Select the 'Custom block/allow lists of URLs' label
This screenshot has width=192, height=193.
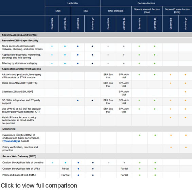21,169
